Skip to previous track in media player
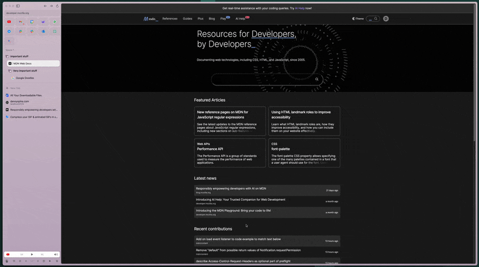 coord(22,255)
